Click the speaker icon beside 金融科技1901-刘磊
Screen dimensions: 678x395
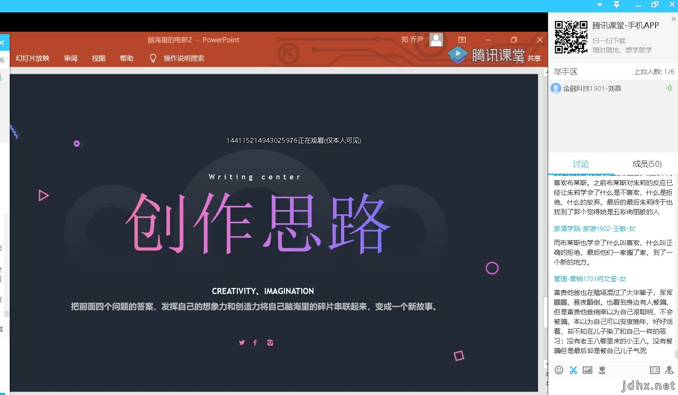668,89
